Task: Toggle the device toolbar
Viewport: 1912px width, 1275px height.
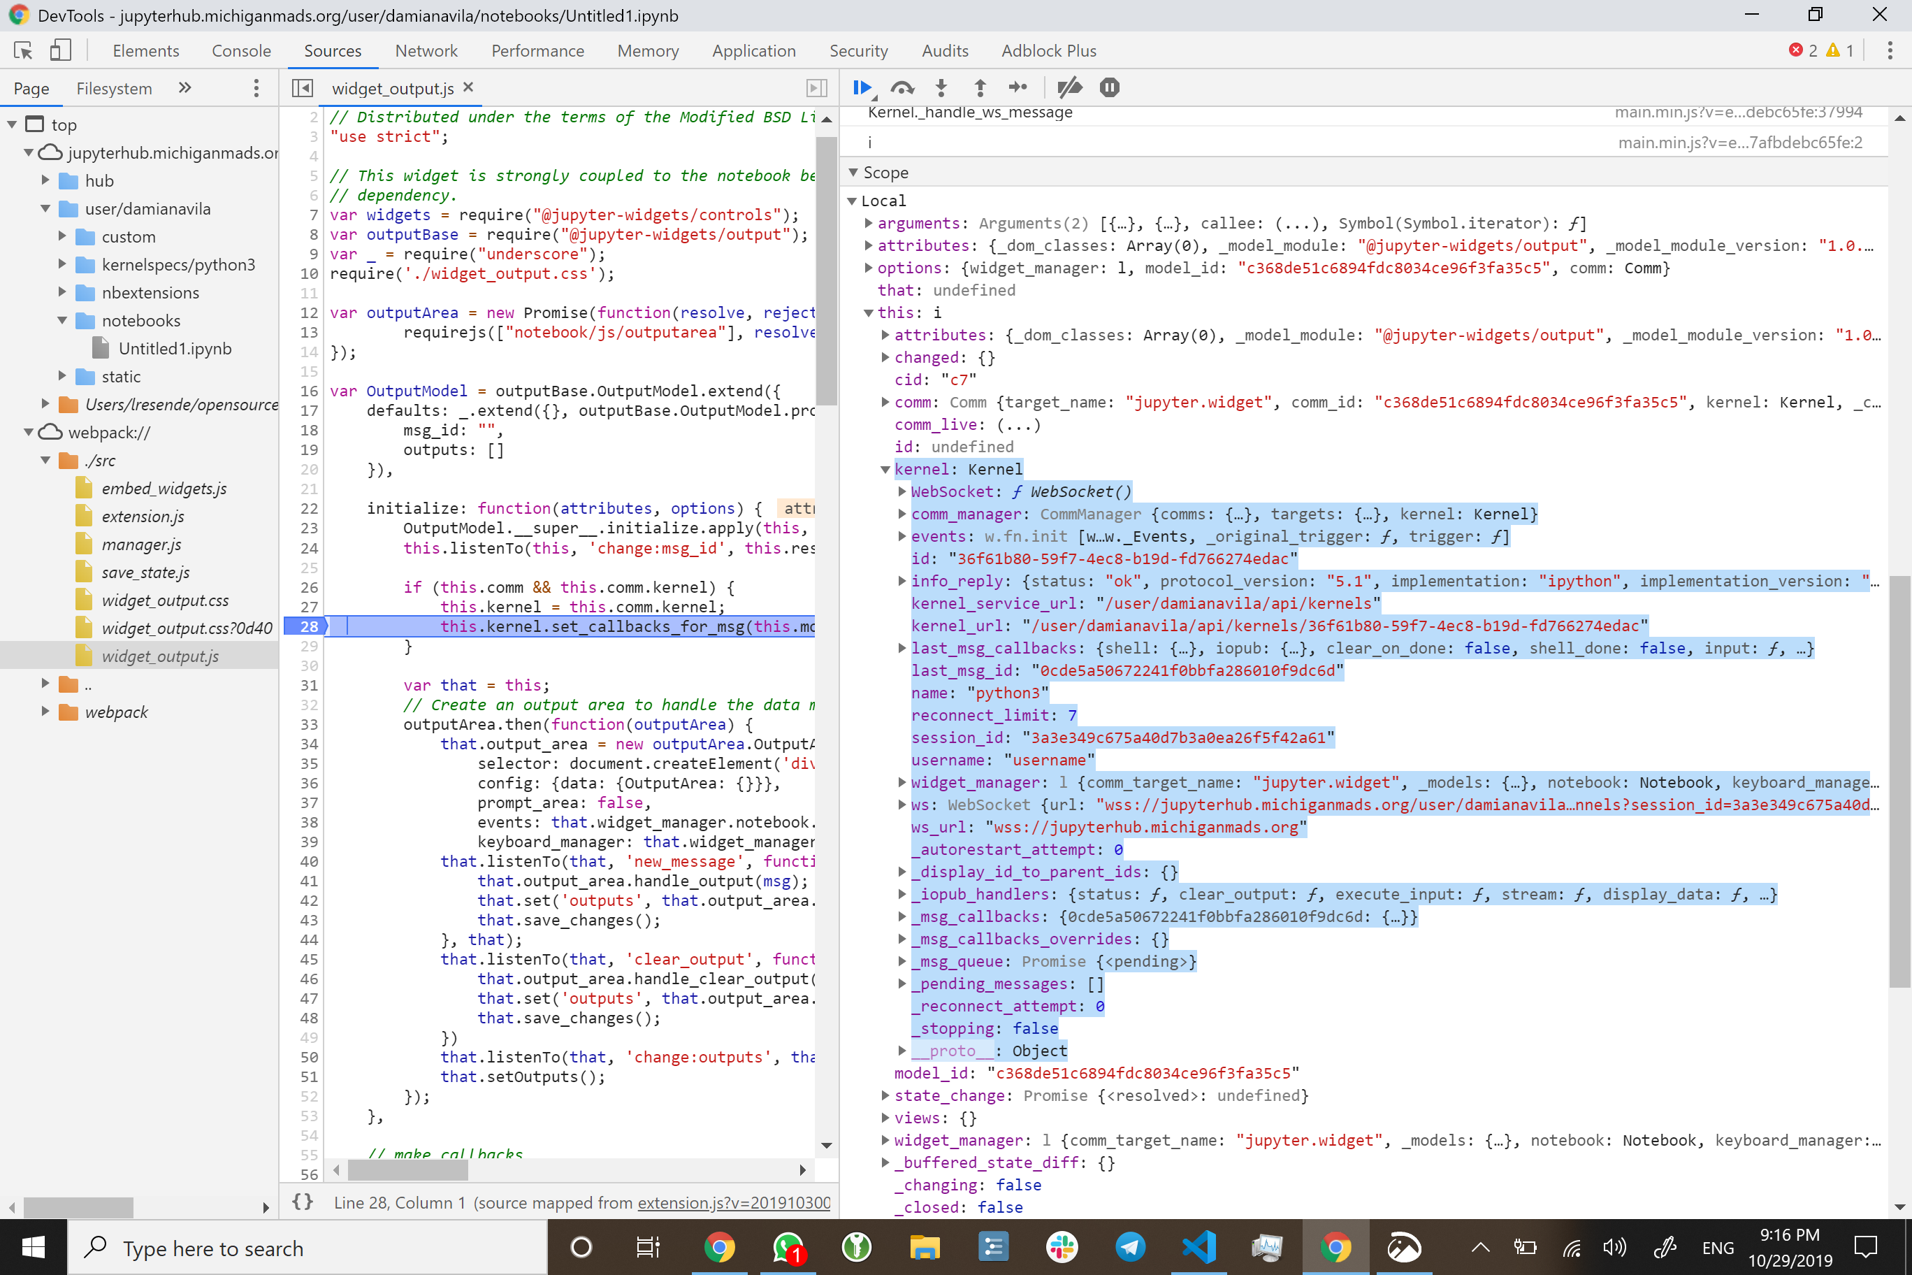Action: coord(59,50)
